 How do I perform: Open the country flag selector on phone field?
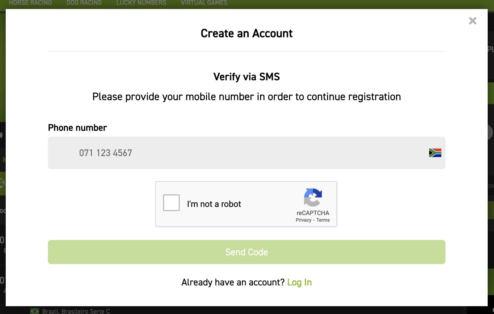435,153
